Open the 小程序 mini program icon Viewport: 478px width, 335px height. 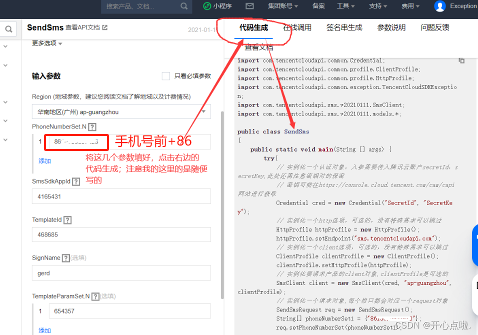(207, 6)
